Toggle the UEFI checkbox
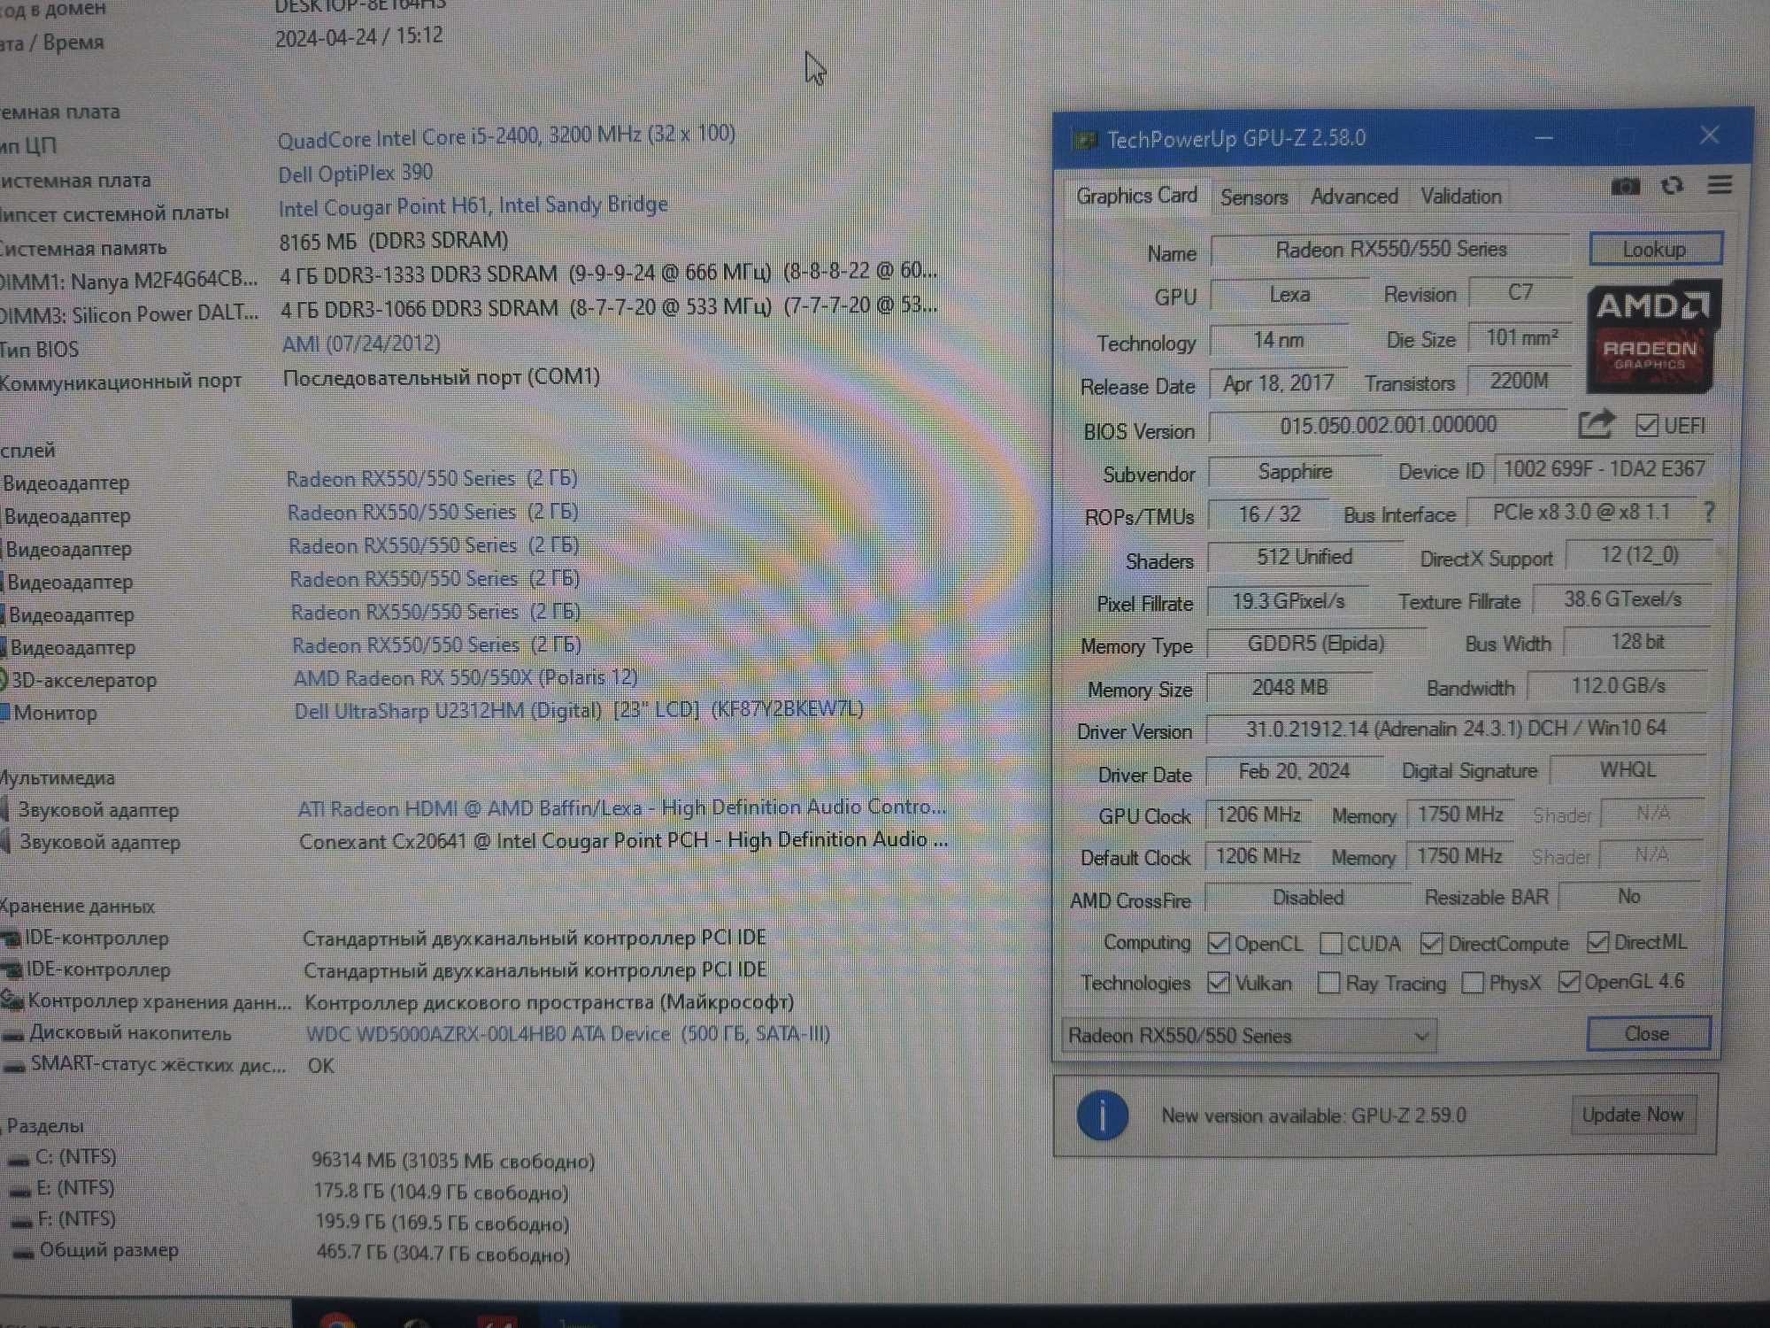The height and width of the screenshot is (1328, 1770). [x=1646, y=426]
